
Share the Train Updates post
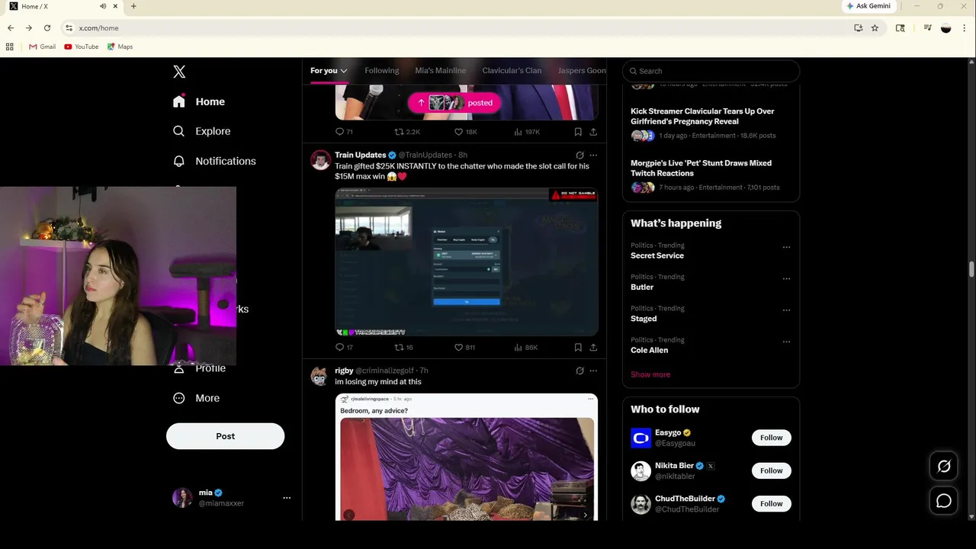[593, 347]
